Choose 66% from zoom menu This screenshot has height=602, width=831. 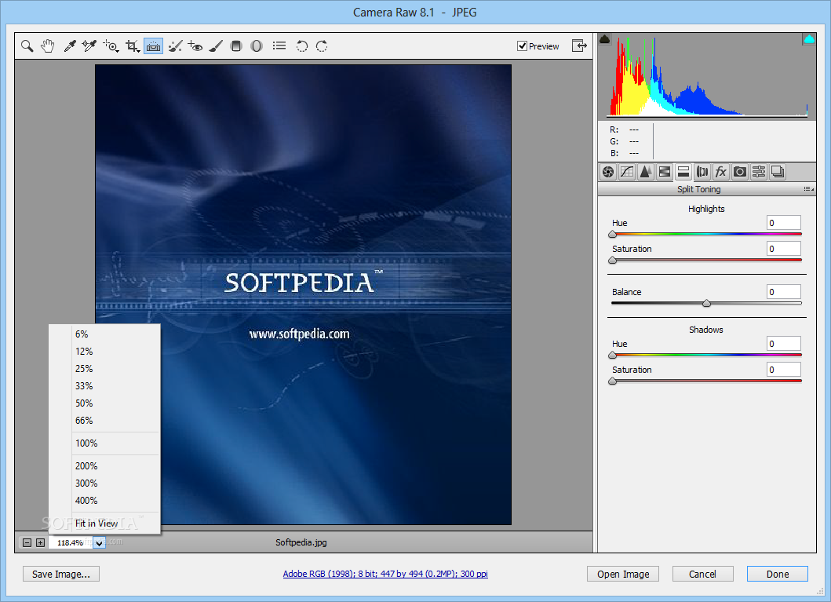tap(104, 421)
